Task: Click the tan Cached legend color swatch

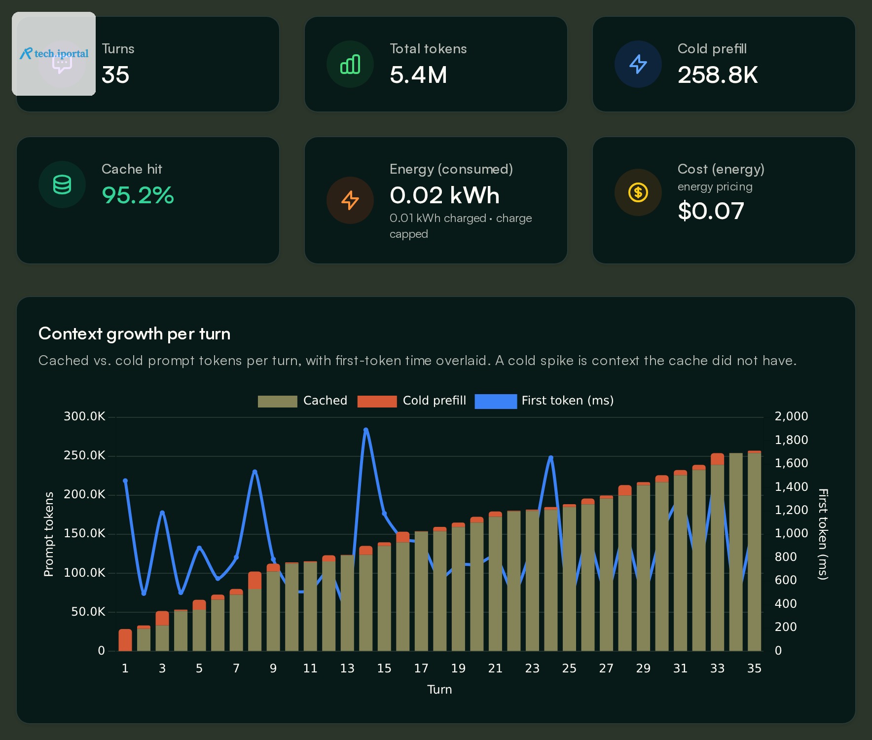Action: point(278,401)
